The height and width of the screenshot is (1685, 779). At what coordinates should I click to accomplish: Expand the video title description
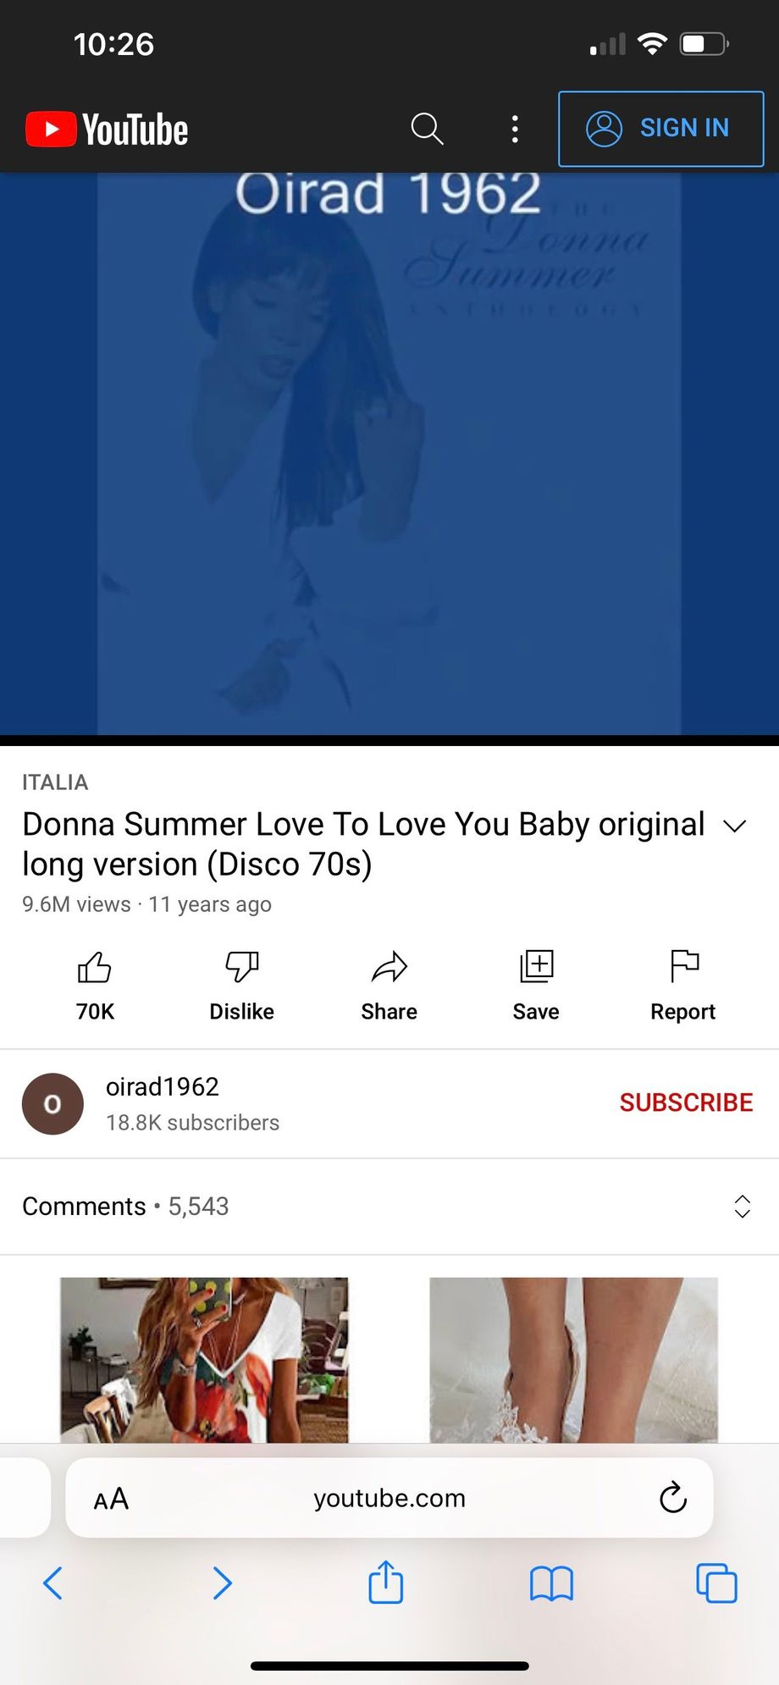click(734, 826)
